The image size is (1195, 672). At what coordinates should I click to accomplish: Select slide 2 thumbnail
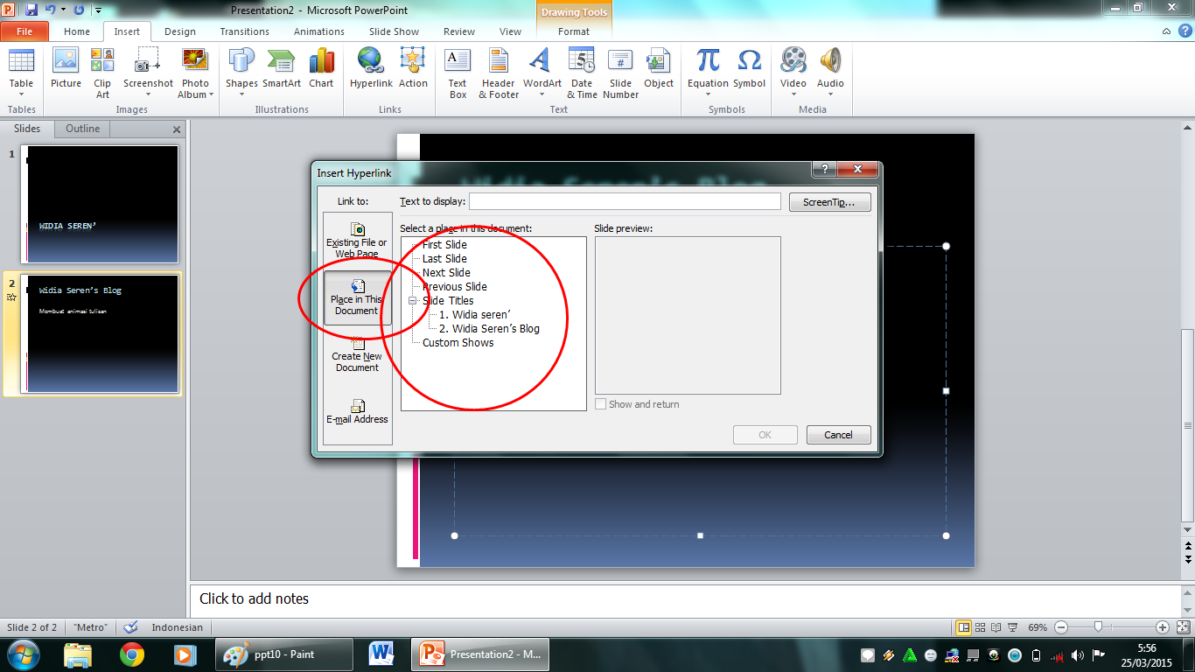coord(100,333)
